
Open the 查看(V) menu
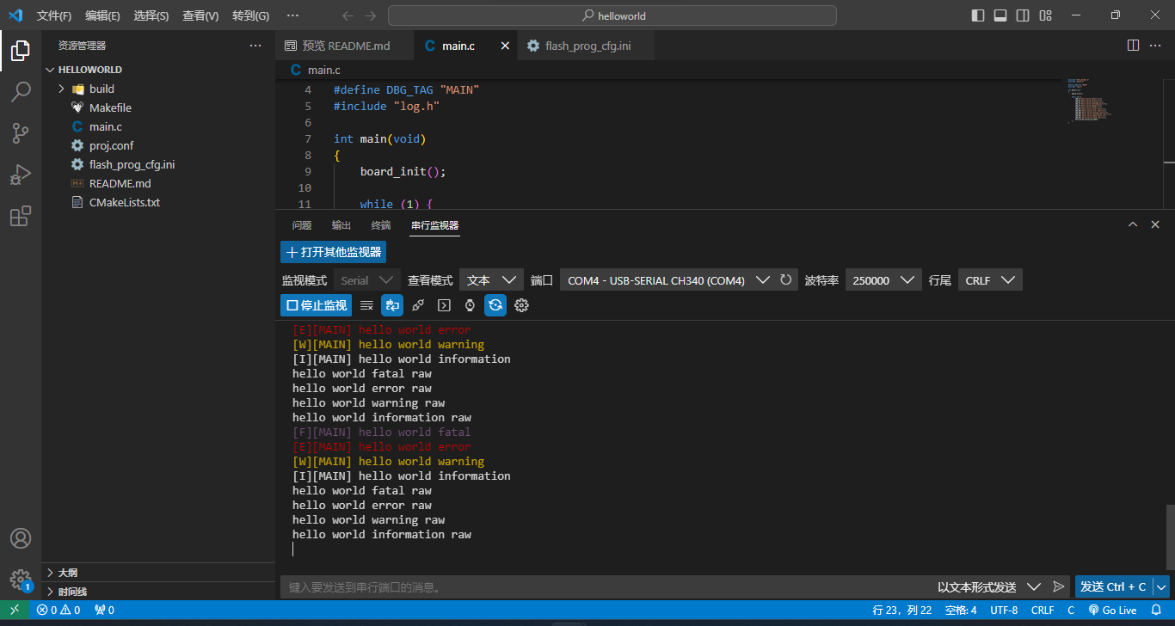pos(200,15)
